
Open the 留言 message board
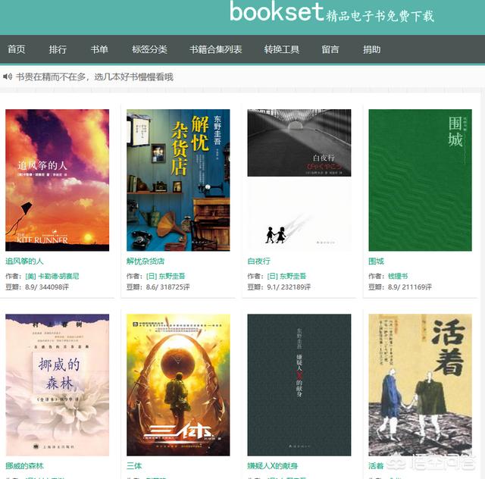330,49
